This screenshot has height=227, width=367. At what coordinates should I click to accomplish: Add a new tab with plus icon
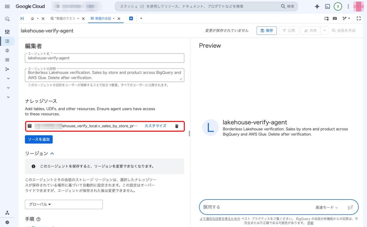coord(131,18)
